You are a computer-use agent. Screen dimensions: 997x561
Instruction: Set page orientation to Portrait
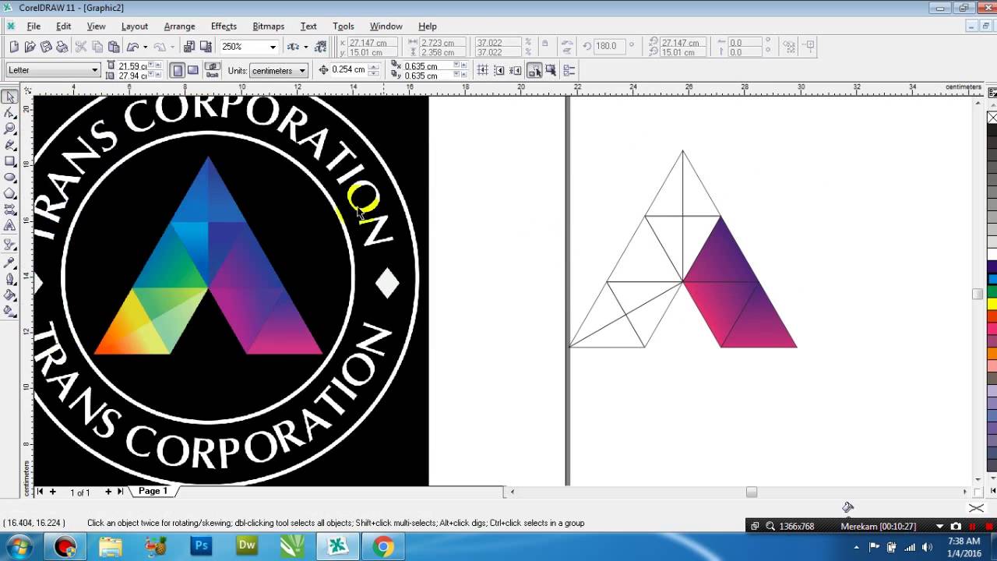point(178,70)
